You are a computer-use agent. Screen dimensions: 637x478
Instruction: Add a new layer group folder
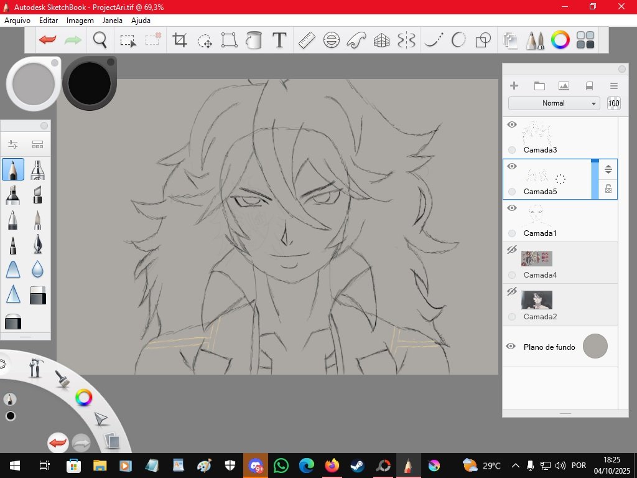point(539,86)
